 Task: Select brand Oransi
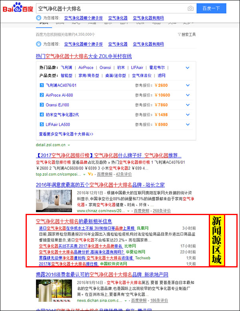point(105,68)
